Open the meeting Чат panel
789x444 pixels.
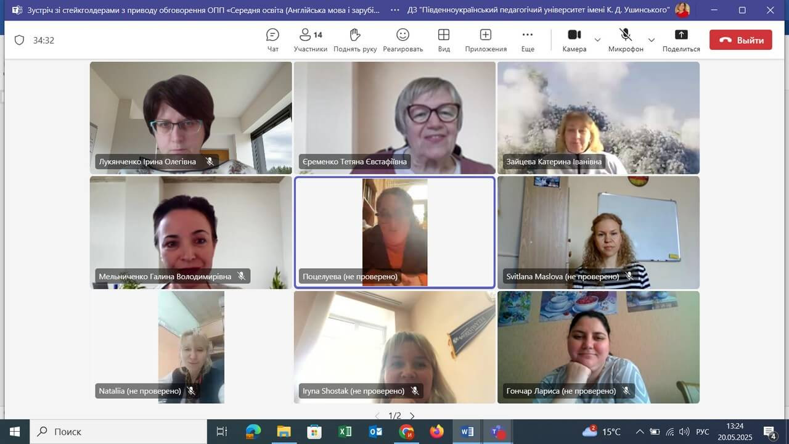click(272, 40)
